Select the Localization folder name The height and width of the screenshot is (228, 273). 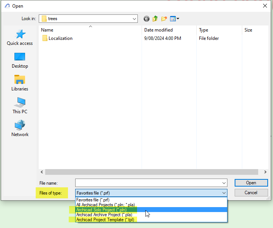pos(60,38)
